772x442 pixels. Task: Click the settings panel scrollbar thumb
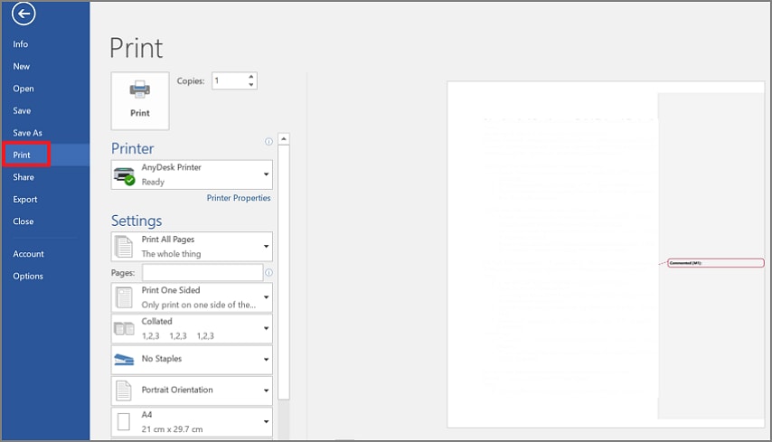click(284, 272)
